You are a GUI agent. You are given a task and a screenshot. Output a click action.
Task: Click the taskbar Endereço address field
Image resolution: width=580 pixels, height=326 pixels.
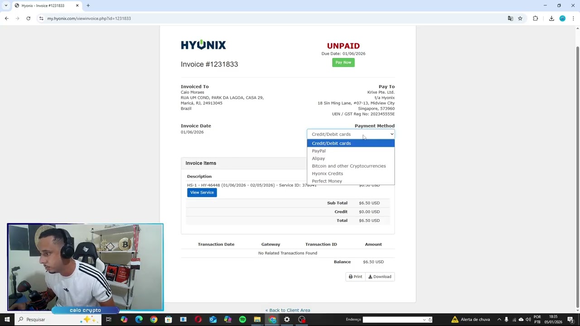392,320
